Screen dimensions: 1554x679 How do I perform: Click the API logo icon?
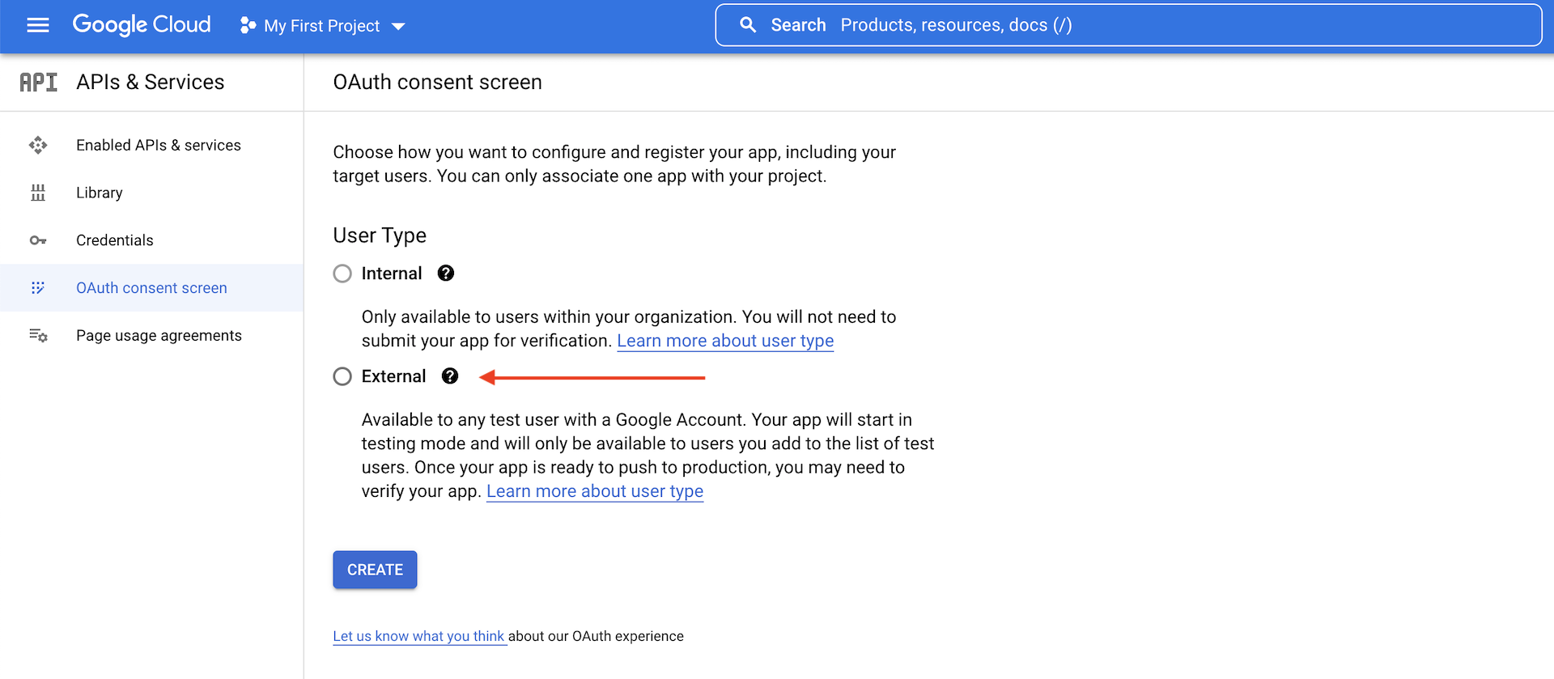click(39, 82)
